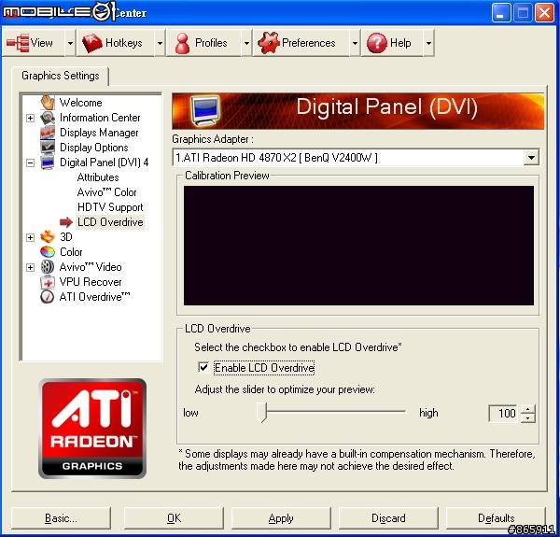Screen dimensions: 560x537
Task: Click the Apply button
Action: click(281, 518)
